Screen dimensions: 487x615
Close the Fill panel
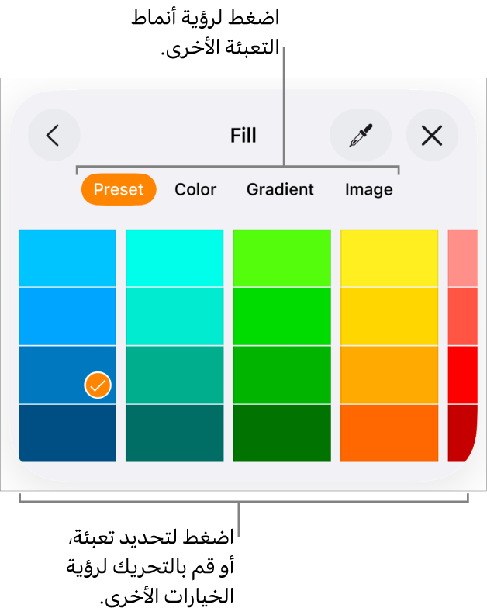click(x=432, y=136)
